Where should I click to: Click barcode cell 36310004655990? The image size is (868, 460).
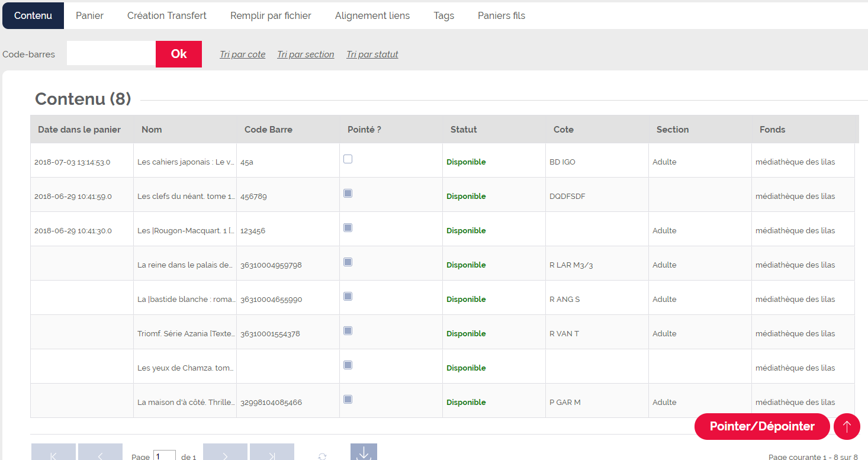click(x=288, y=299)
